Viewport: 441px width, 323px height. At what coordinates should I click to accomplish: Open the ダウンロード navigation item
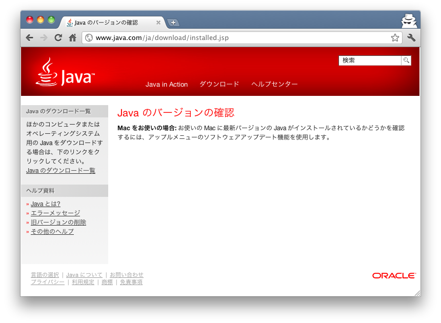click(x=219, y=84)
